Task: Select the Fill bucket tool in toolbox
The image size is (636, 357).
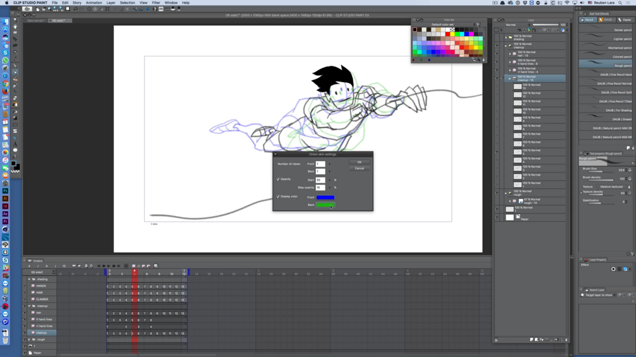Action: [15, 111]
